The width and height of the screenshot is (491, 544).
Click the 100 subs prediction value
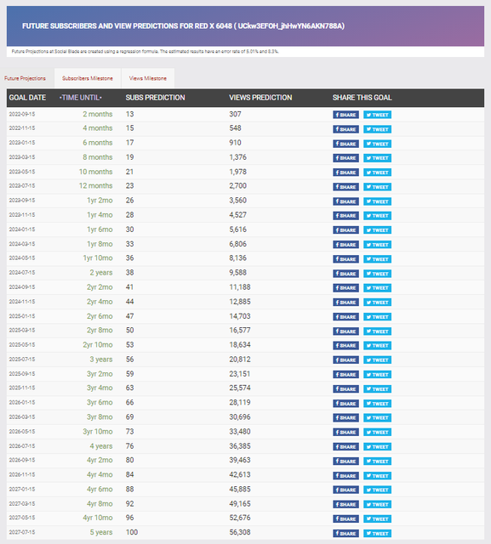132,532
